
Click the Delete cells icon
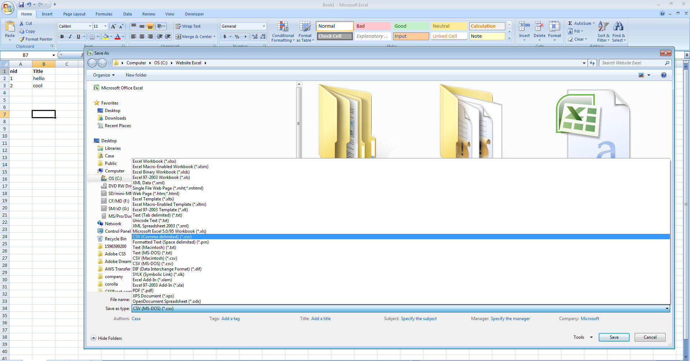[539, 26]
